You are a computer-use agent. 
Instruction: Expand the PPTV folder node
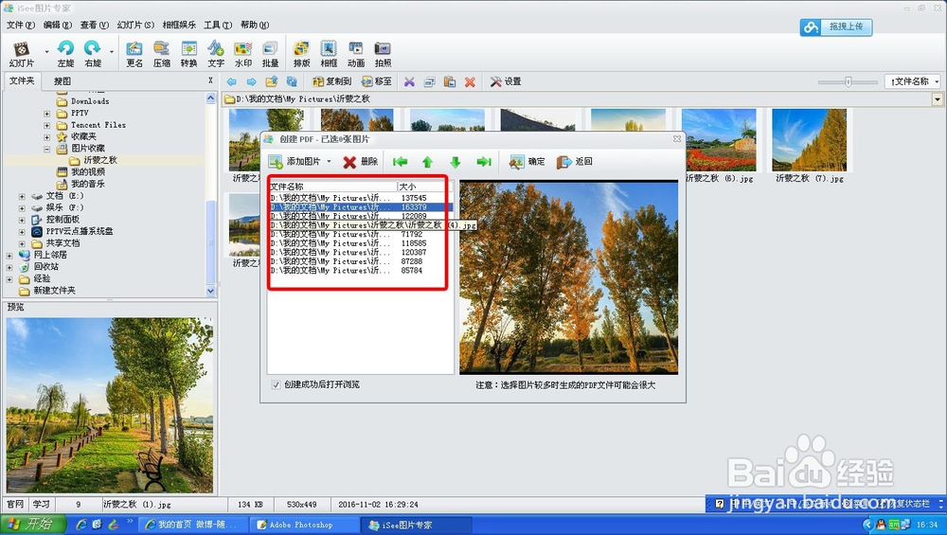[x=47, y=113]
